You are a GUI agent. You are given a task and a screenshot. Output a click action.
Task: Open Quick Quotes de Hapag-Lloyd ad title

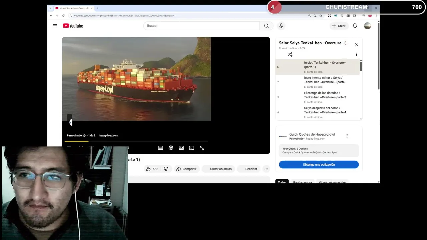tap(312, 134)
